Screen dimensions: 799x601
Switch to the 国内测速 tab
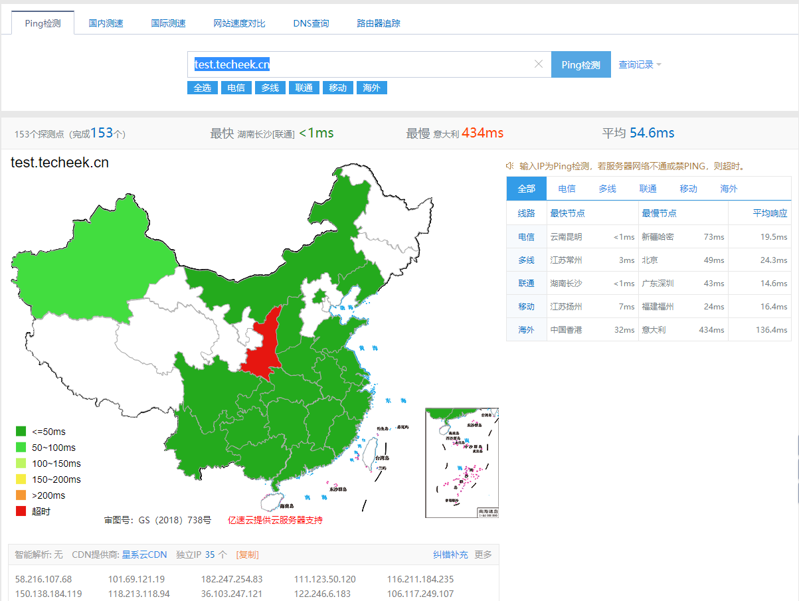[x=106, y=23]
